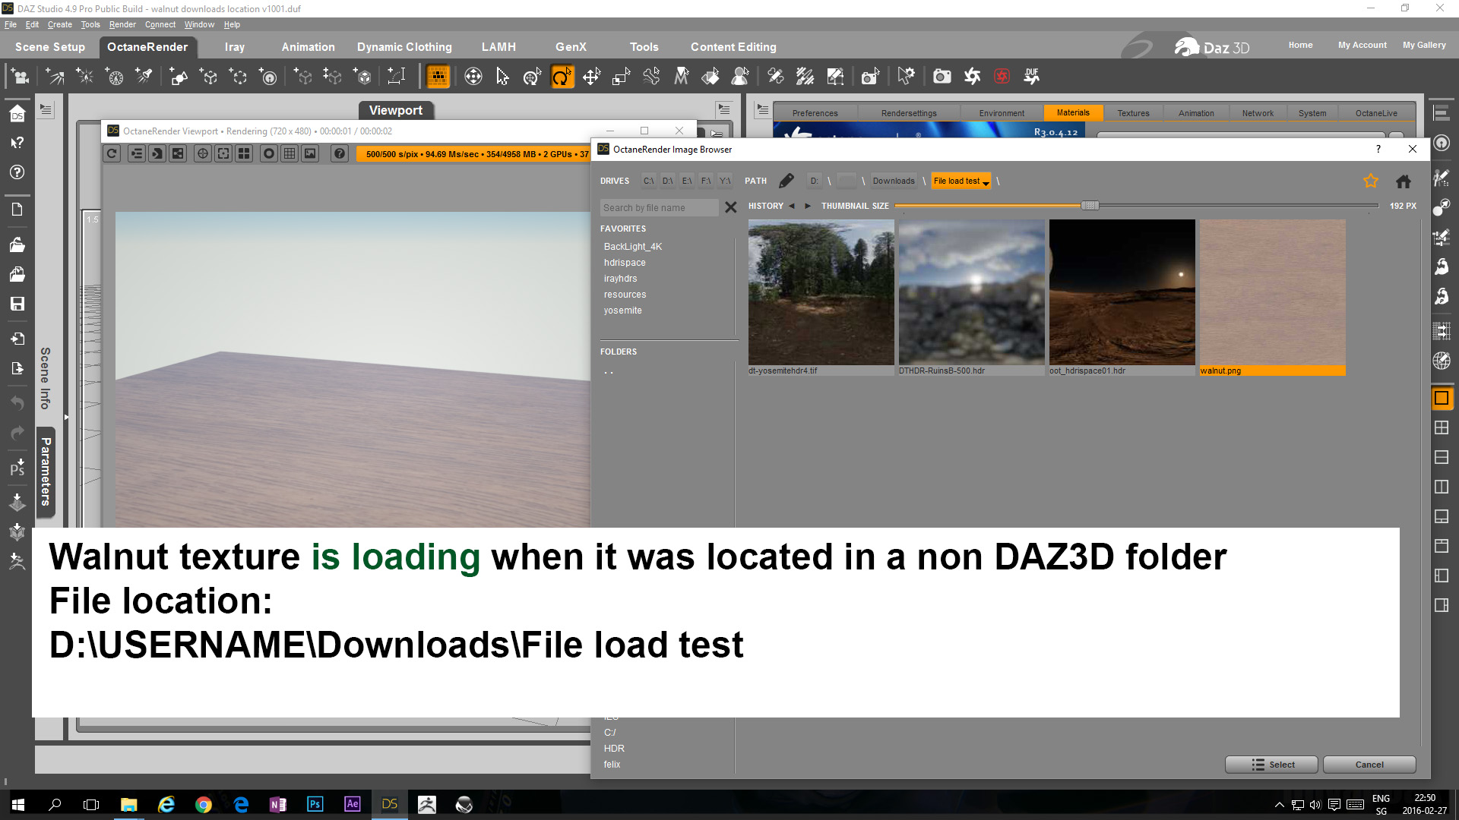Toggle the grid overlay in render viewport
Viewport: 1459px width, 820px height.
(x=289, y=154)
